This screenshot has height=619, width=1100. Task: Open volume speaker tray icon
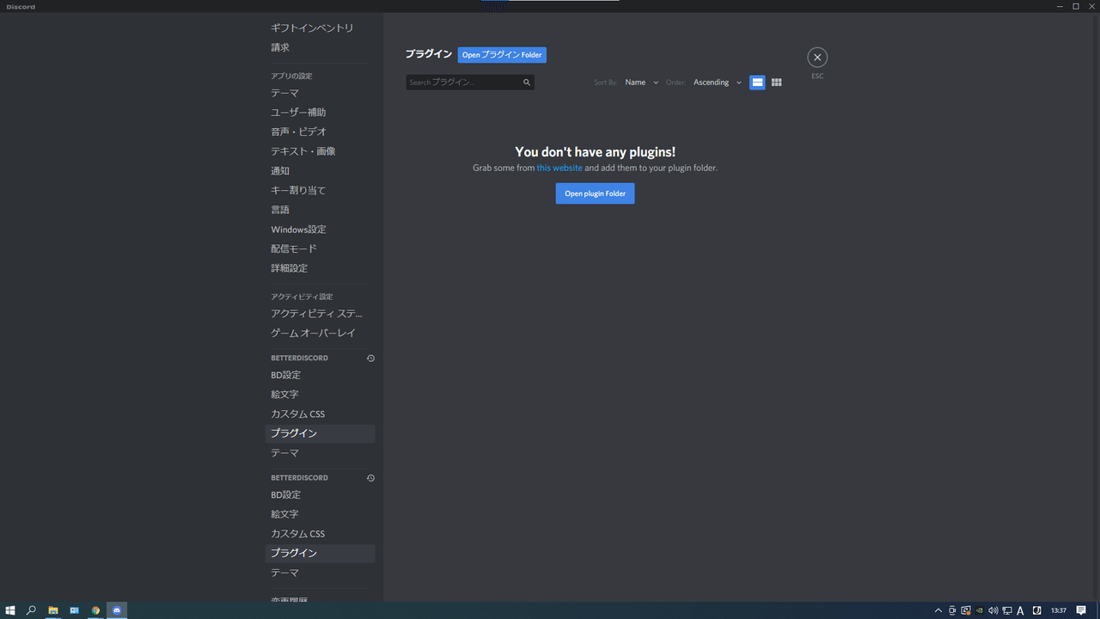(x=993, y=610)
